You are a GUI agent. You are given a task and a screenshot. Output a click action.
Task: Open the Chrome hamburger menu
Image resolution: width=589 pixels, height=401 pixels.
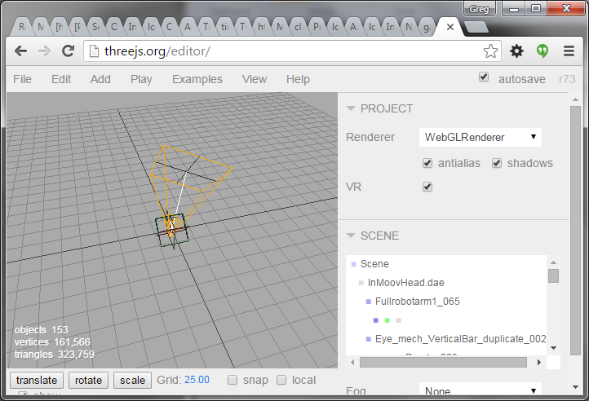point(569,51)
